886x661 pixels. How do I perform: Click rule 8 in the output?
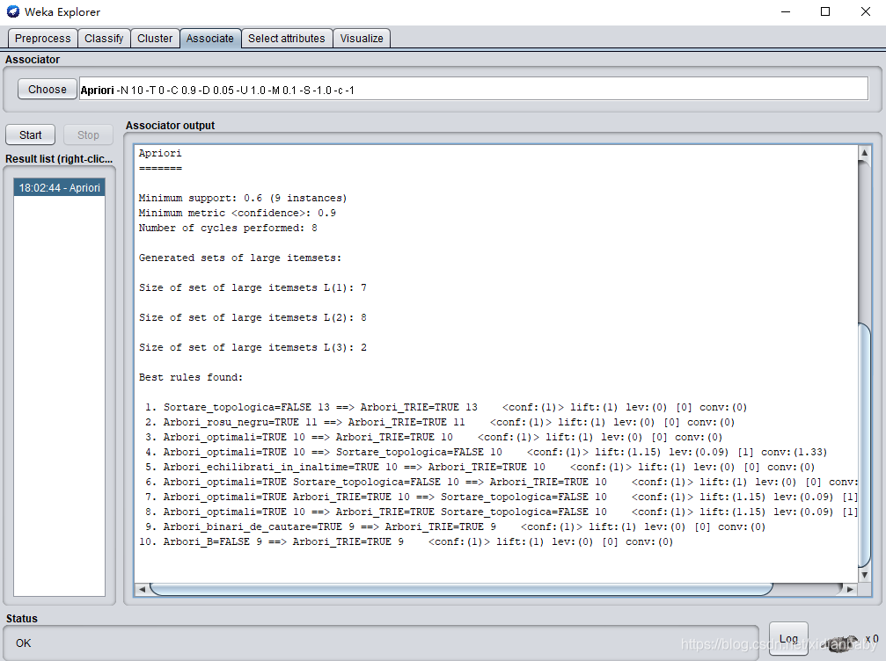click(x=502, y=512)
